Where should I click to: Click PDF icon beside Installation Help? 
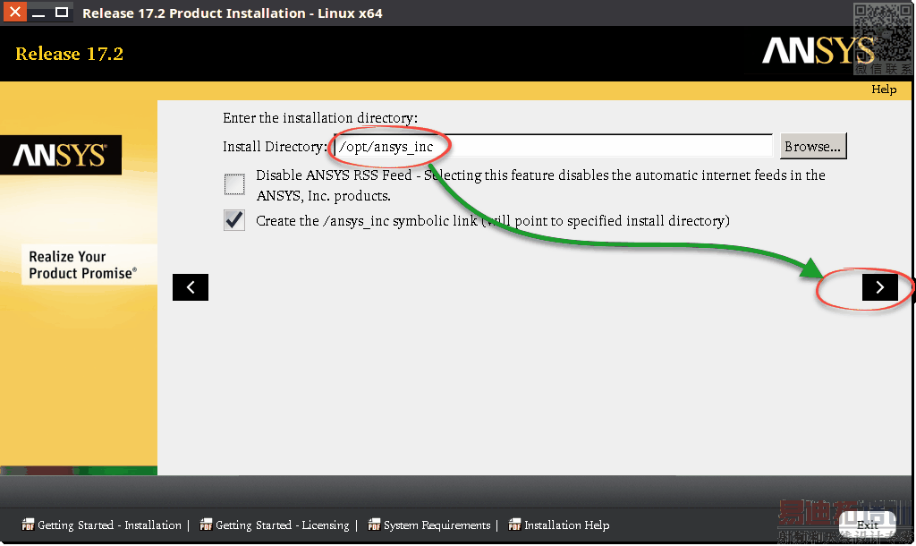click(514, 525)
